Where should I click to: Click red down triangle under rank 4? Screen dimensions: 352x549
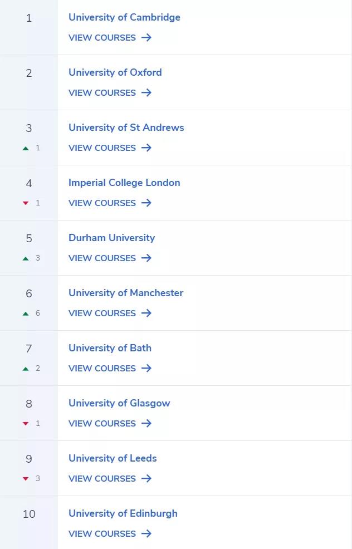26,203
